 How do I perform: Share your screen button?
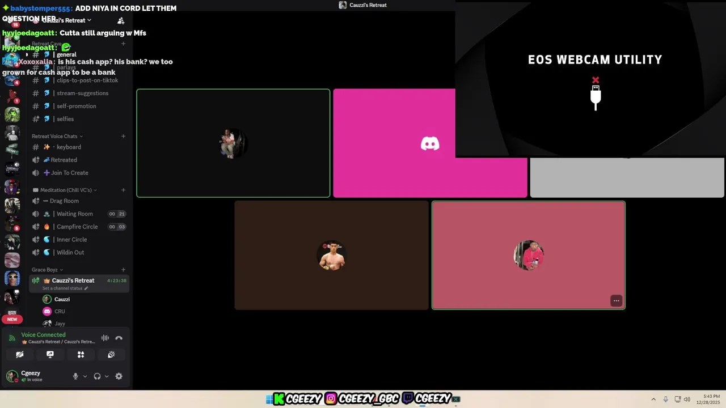click(x=50, y=355)
